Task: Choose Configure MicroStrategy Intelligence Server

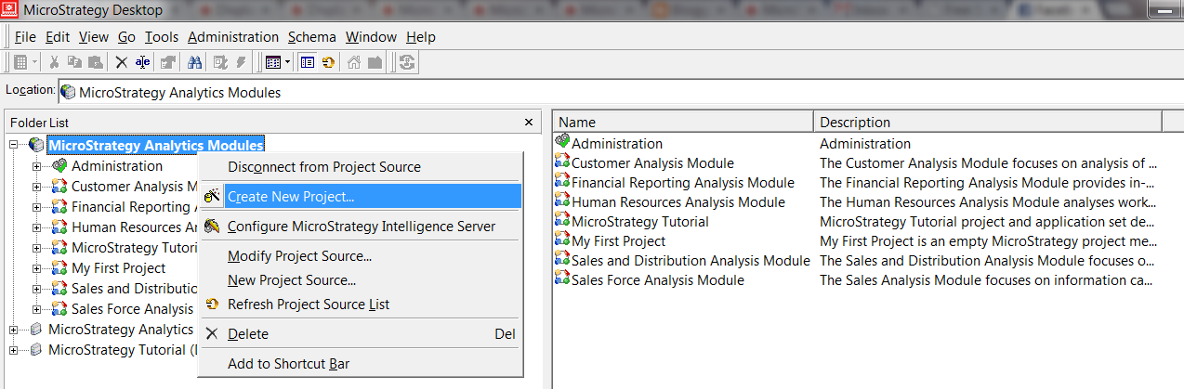Action: tap(362, 226)
